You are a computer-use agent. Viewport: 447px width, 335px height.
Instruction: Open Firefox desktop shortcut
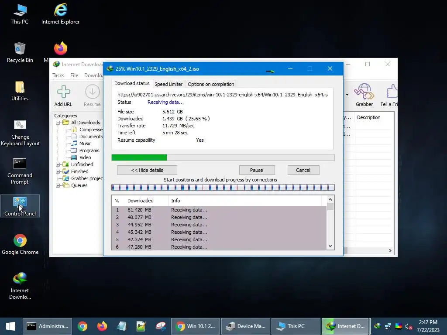pos(60,48)
